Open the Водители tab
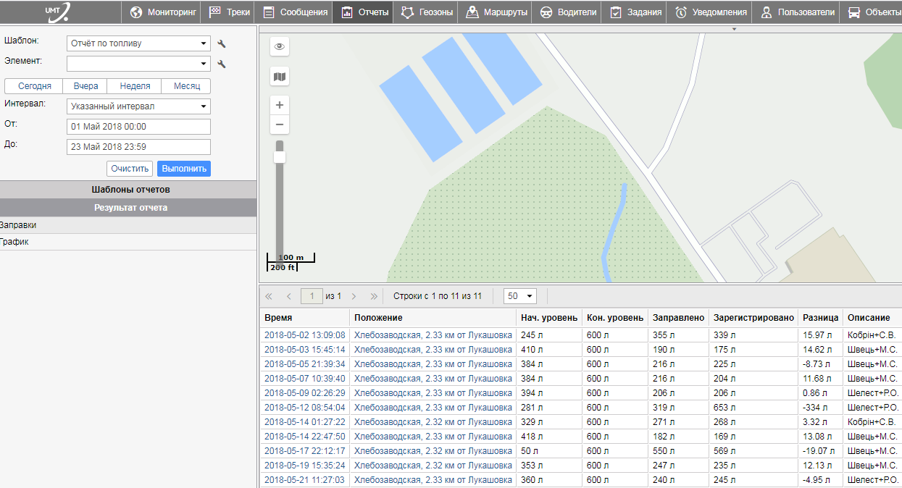Viewport: 902px width, 488px height. [x=568, y=12]
